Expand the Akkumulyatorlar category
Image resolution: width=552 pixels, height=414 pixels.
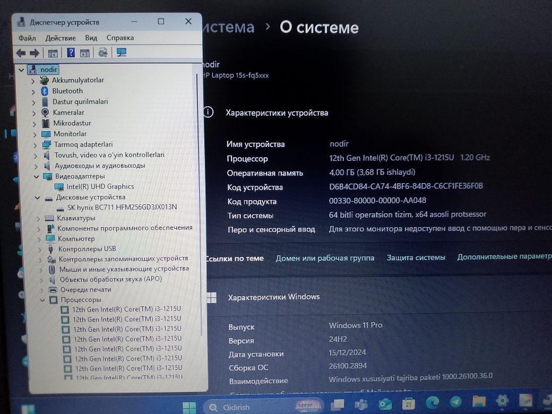33,81
